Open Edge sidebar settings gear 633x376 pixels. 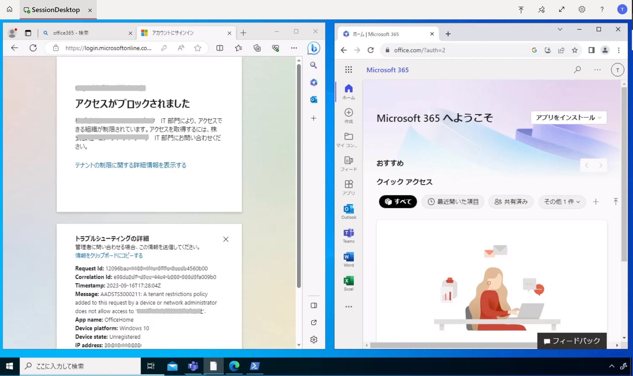click(x=314, y=340)
